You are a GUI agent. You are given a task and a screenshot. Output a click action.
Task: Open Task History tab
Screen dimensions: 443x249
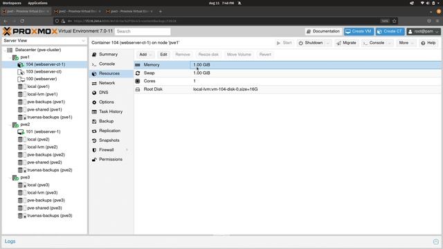coord(111,111)
